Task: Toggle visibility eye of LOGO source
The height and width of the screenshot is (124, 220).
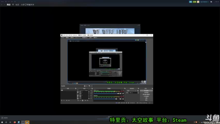Action: tap(89, 98)
